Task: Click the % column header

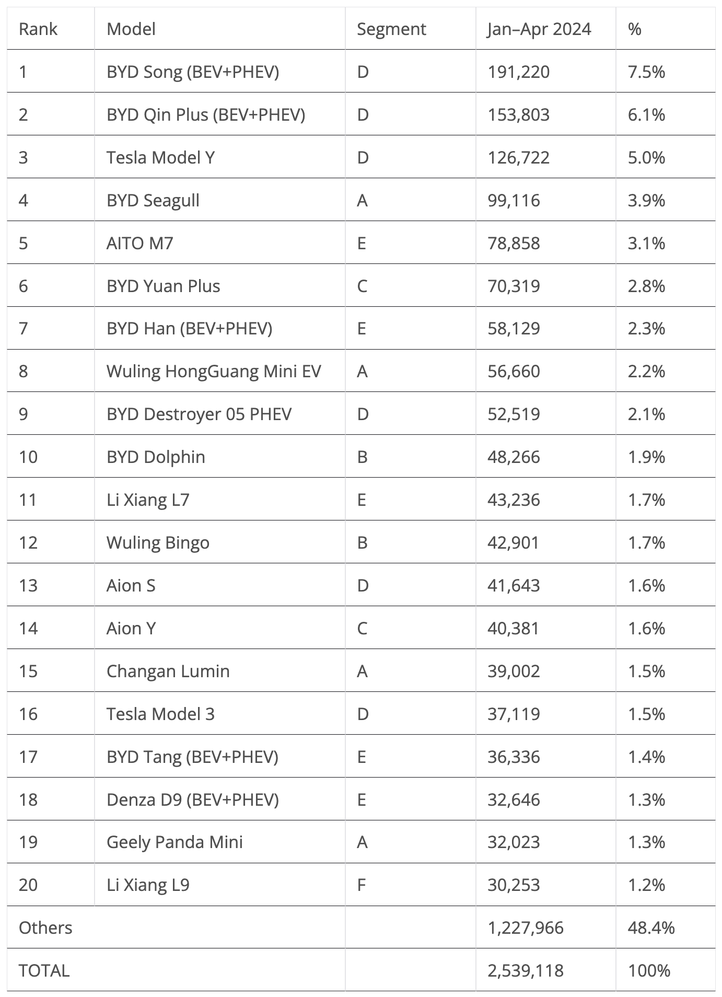Action: point(635,29)
